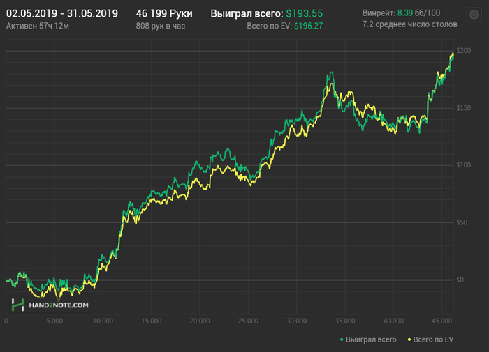Click the 10 000 x-axis label
This screenshot has width=489, height=352.
pos(103,321)
